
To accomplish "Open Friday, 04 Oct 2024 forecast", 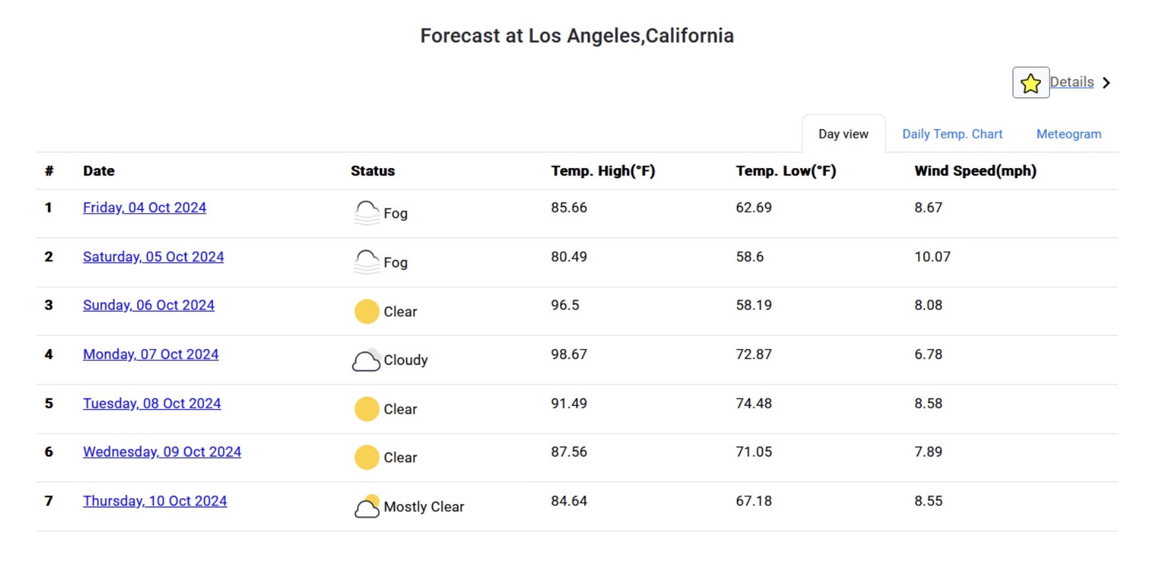I will (x=144, y=208).
